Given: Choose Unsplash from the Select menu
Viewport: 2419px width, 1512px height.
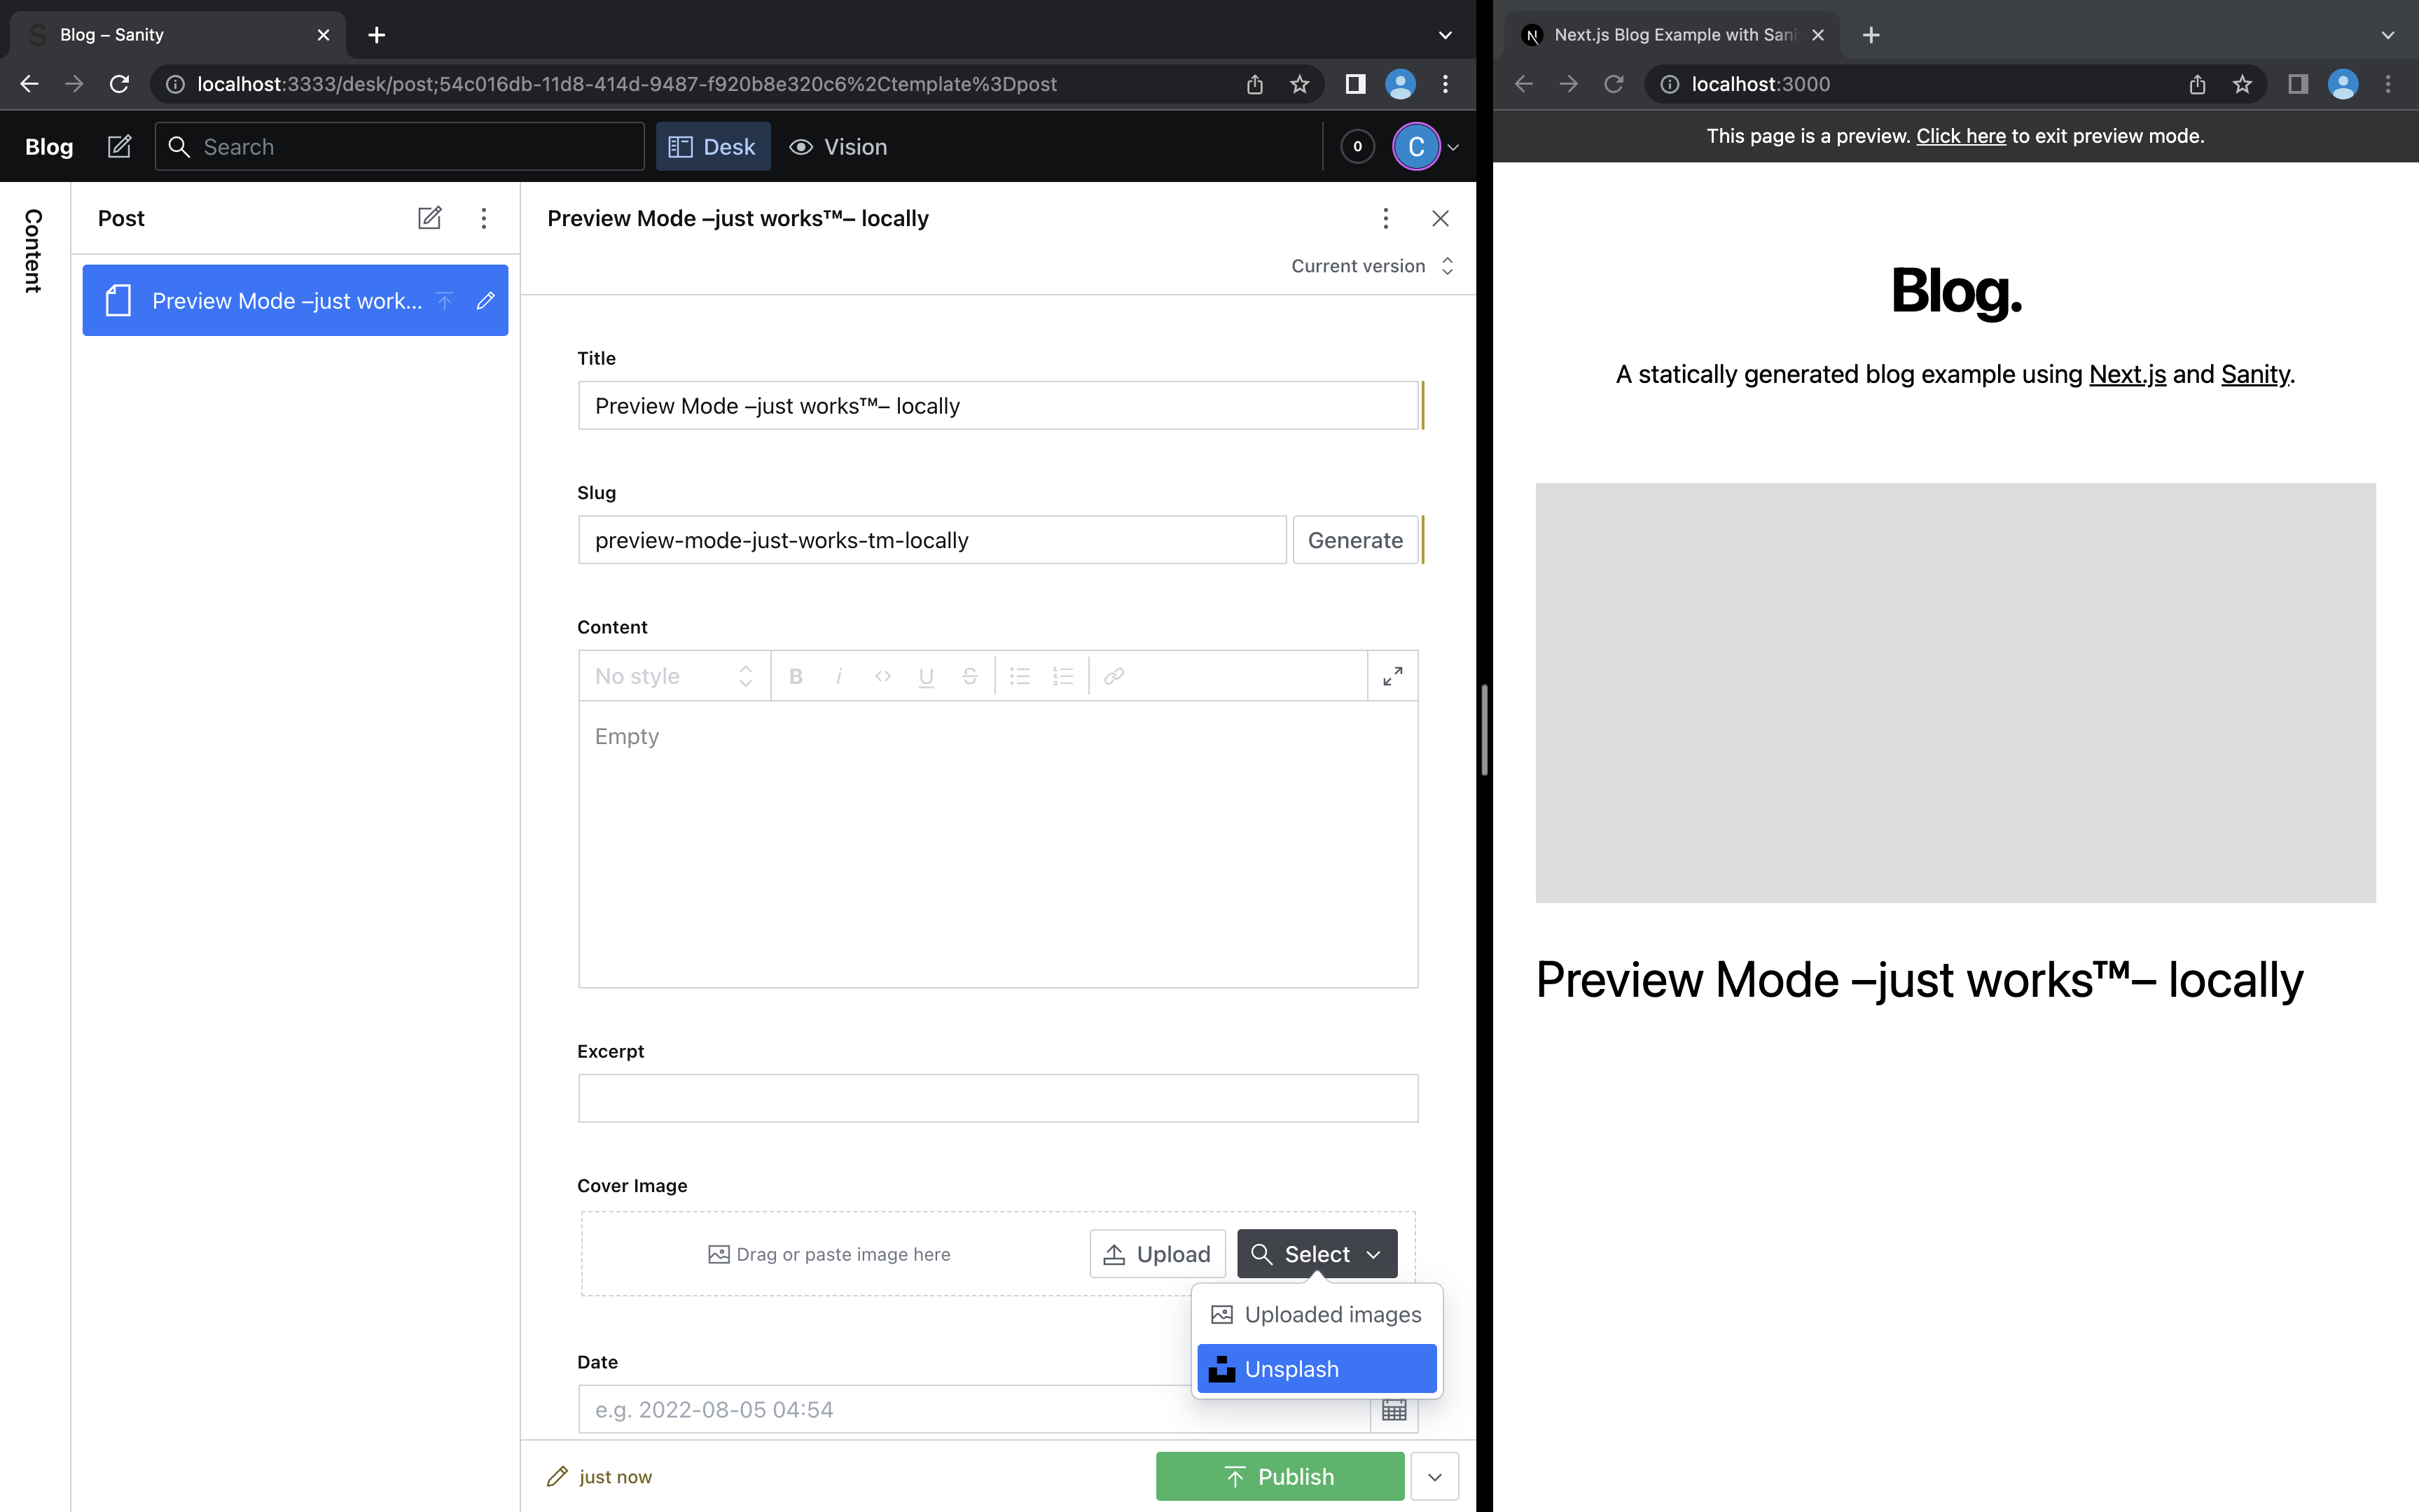Looking at the screenshot, I should point(1317,1369).
